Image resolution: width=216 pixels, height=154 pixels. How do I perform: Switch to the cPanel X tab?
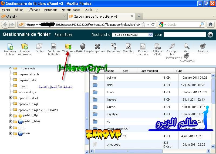34,16
